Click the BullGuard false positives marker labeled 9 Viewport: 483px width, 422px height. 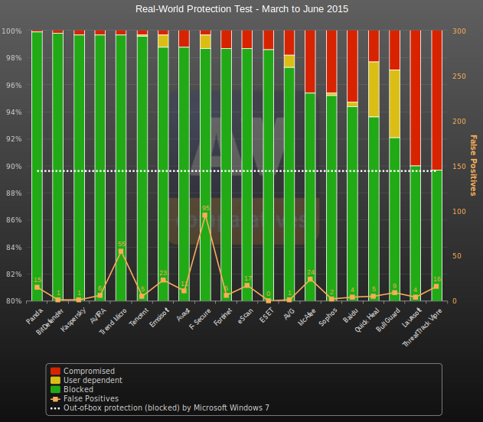[x=394, y=293]
